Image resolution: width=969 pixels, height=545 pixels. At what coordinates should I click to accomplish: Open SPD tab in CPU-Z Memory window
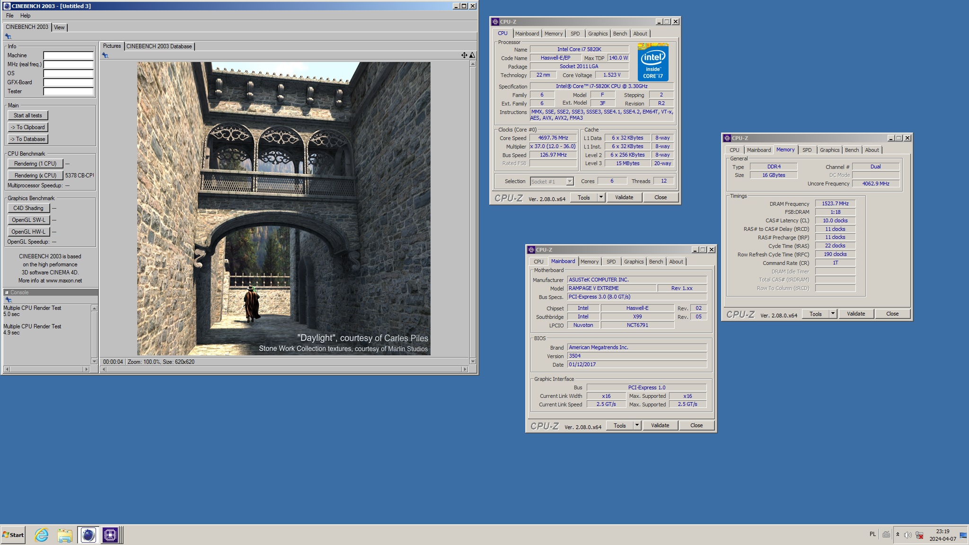point(807,150)
